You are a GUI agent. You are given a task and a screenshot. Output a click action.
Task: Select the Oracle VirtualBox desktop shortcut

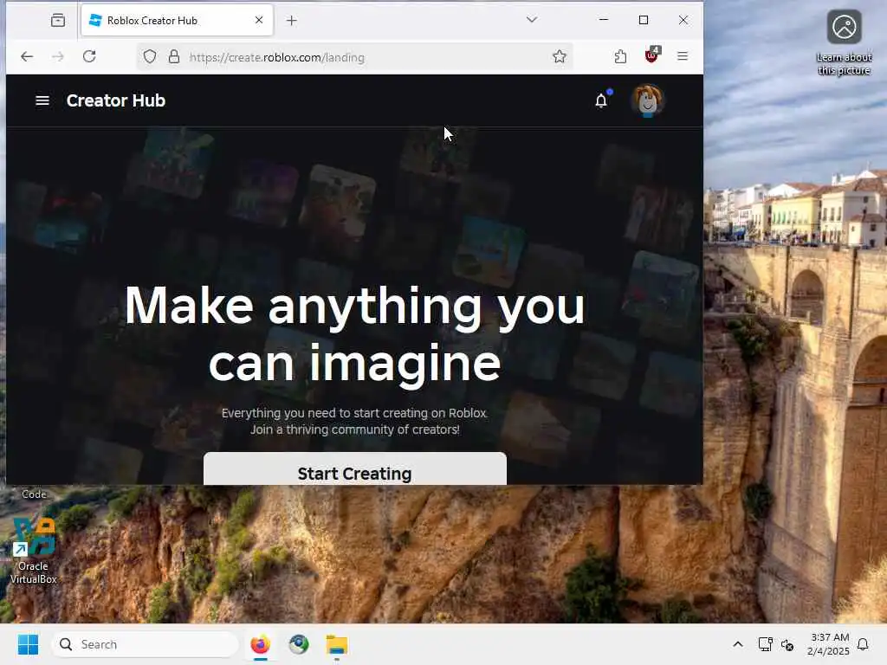[x=34, y=552]
